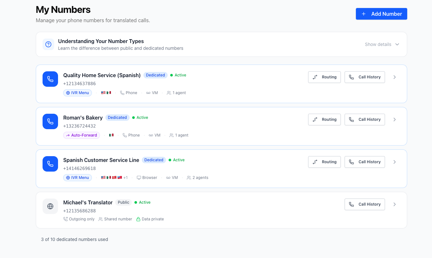Click the Spanish Customer Service Line phone icon

click(x=50, y=164)
